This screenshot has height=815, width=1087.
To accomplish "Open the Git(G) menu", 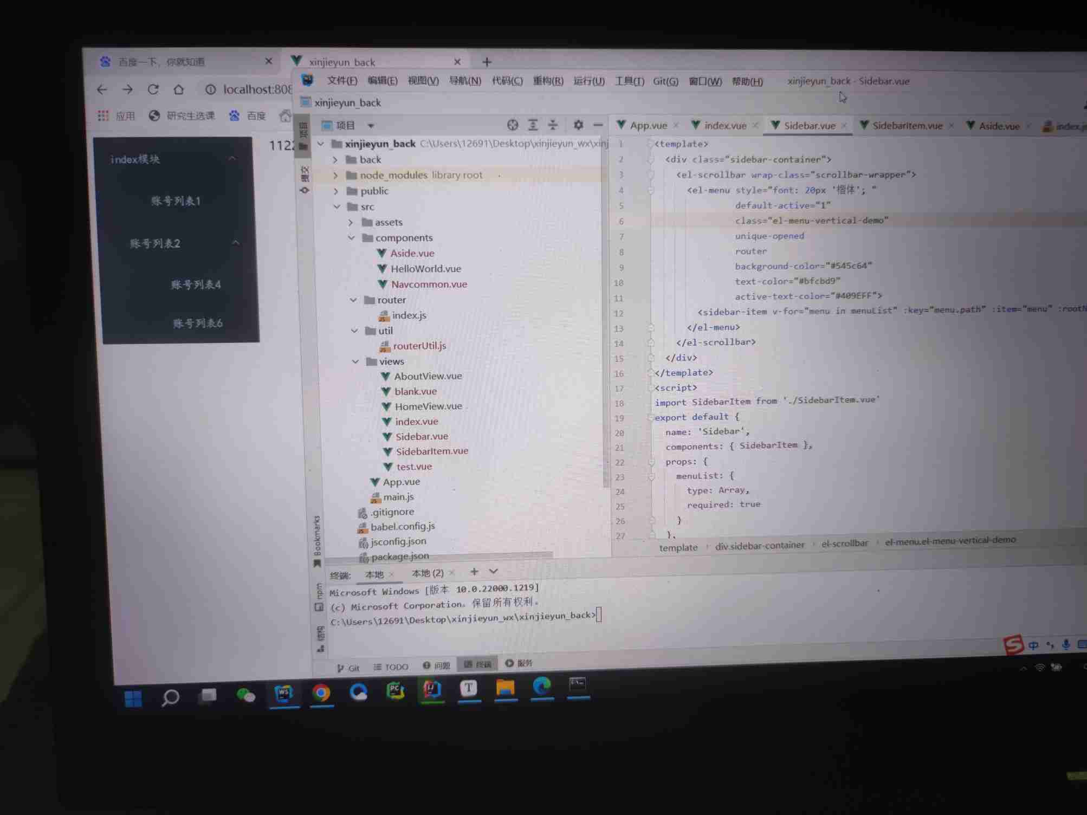I will pyautogui.click(x=665, y=81).
